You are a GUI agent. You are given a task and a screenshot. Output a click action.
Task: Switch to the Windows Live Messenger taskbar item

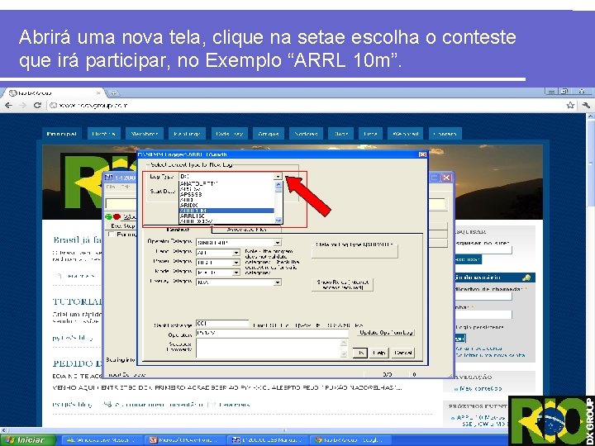pyautogui.click(x=101, y=440)
